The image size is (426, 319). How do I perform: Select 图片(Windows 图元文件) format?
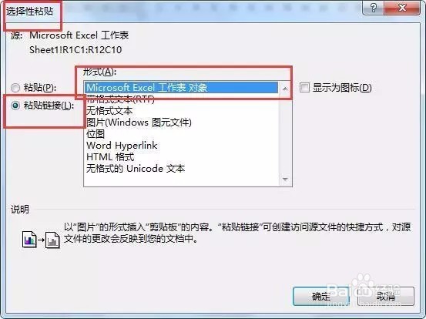(139, 123)
